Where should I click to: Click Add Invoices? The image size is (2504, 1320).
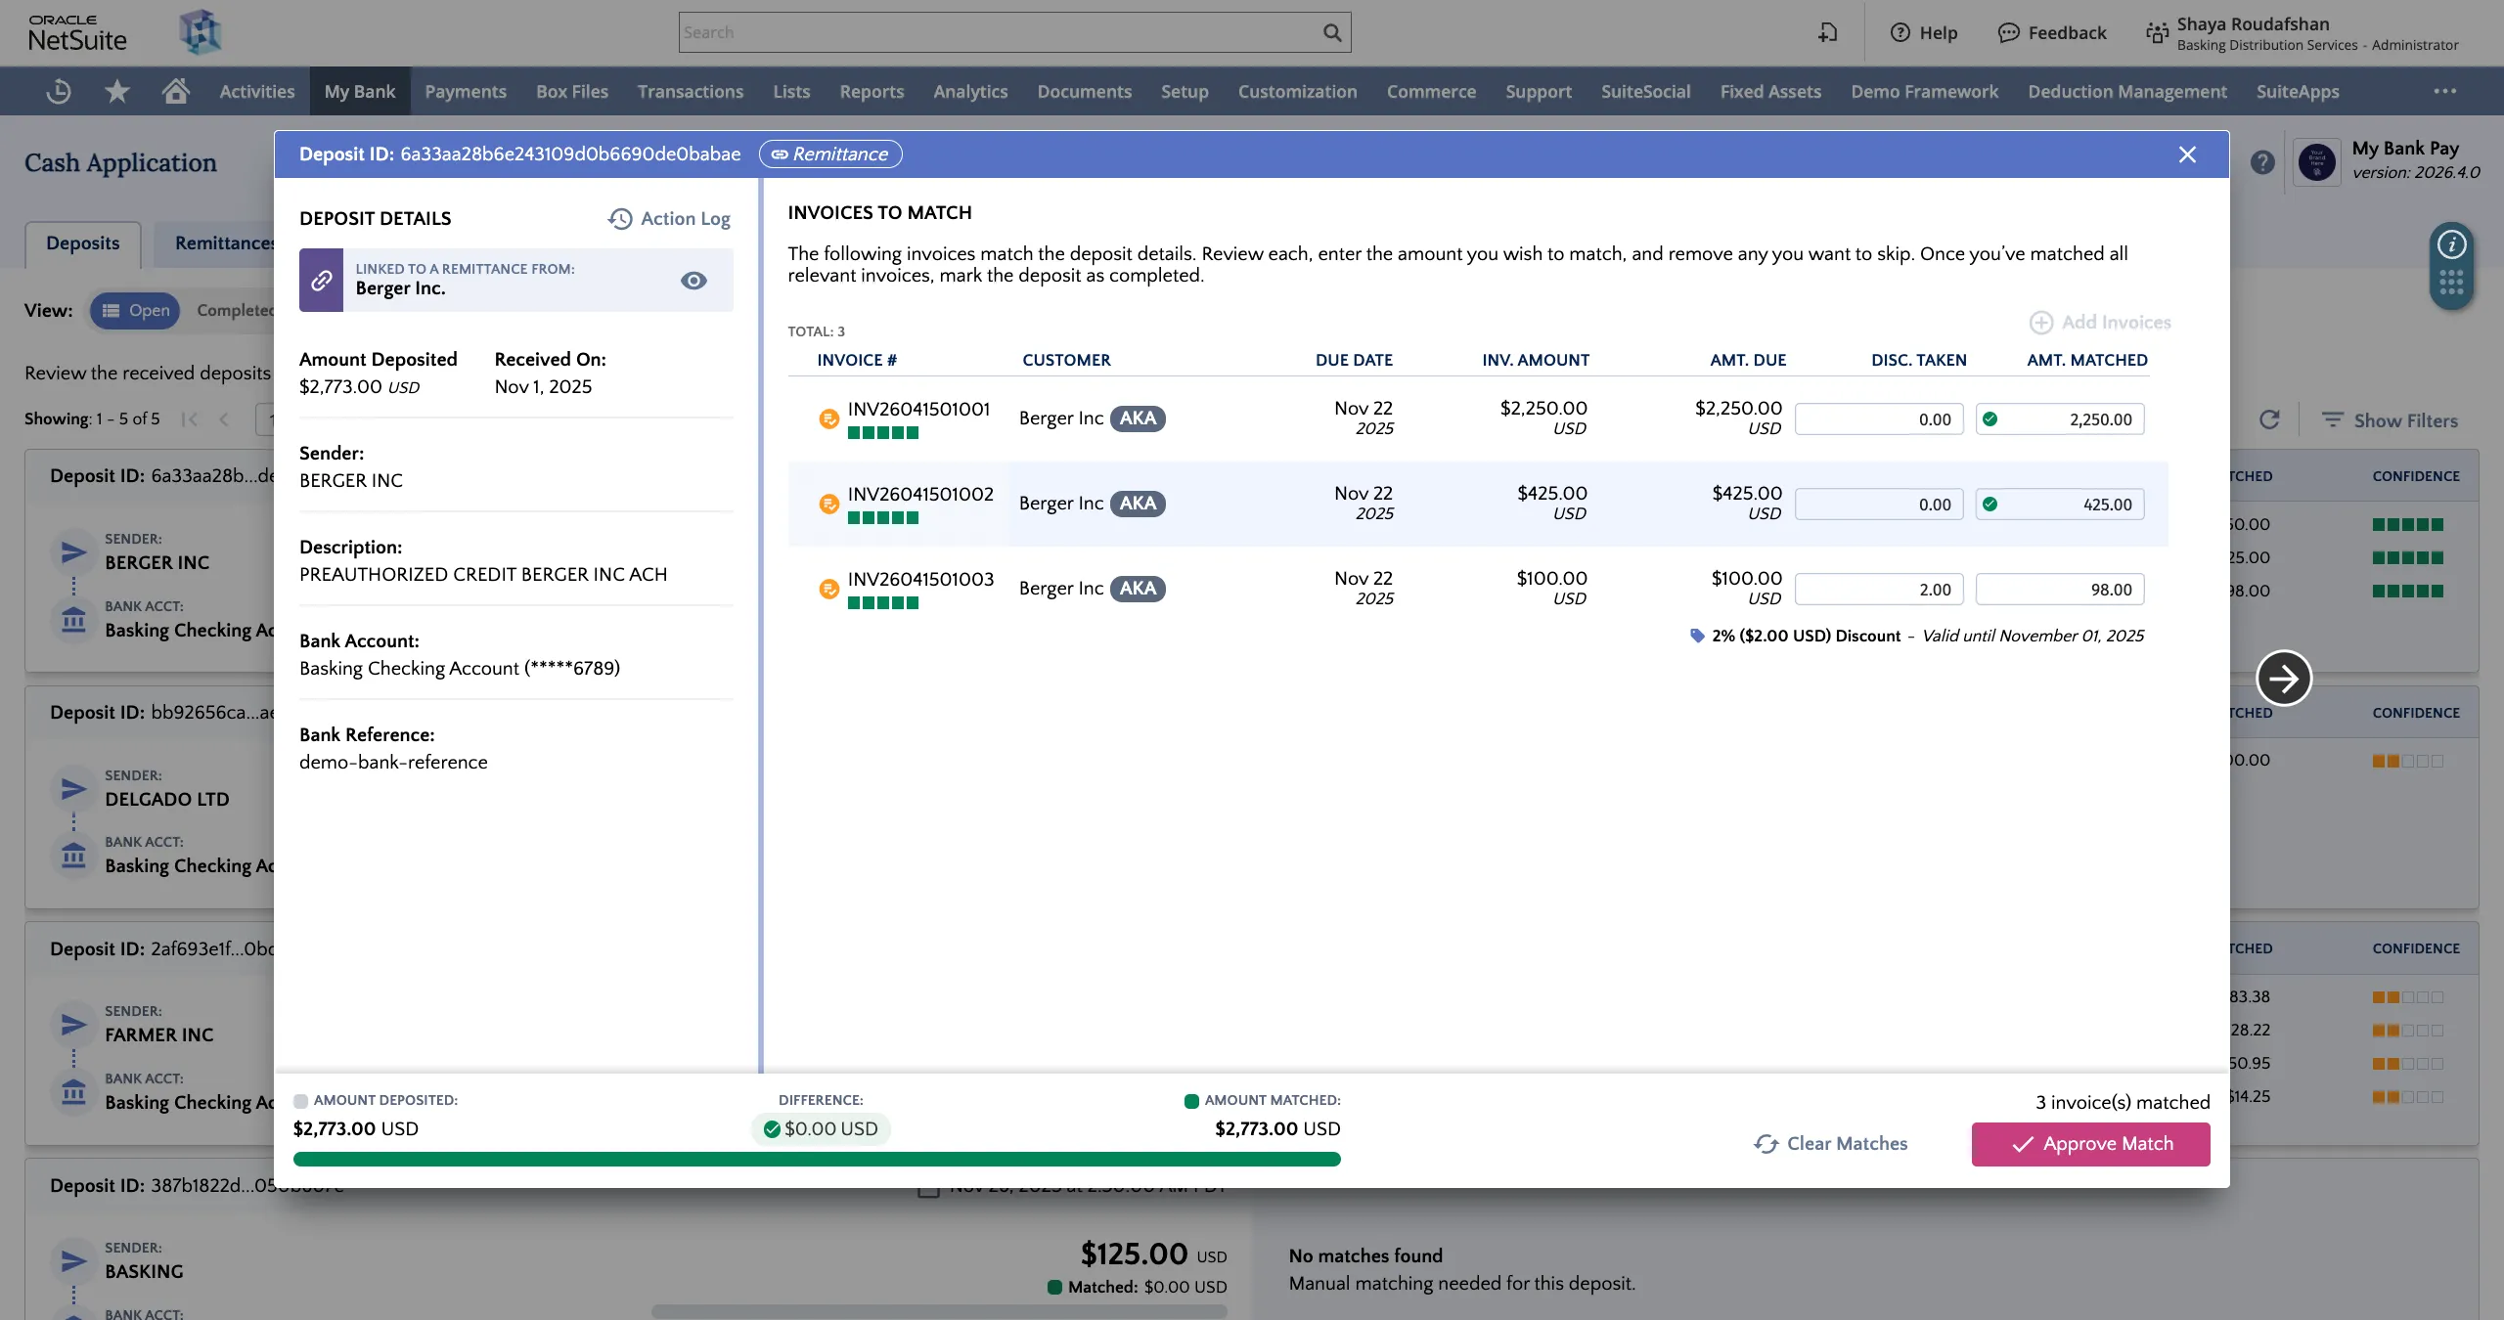point(2100,322)
